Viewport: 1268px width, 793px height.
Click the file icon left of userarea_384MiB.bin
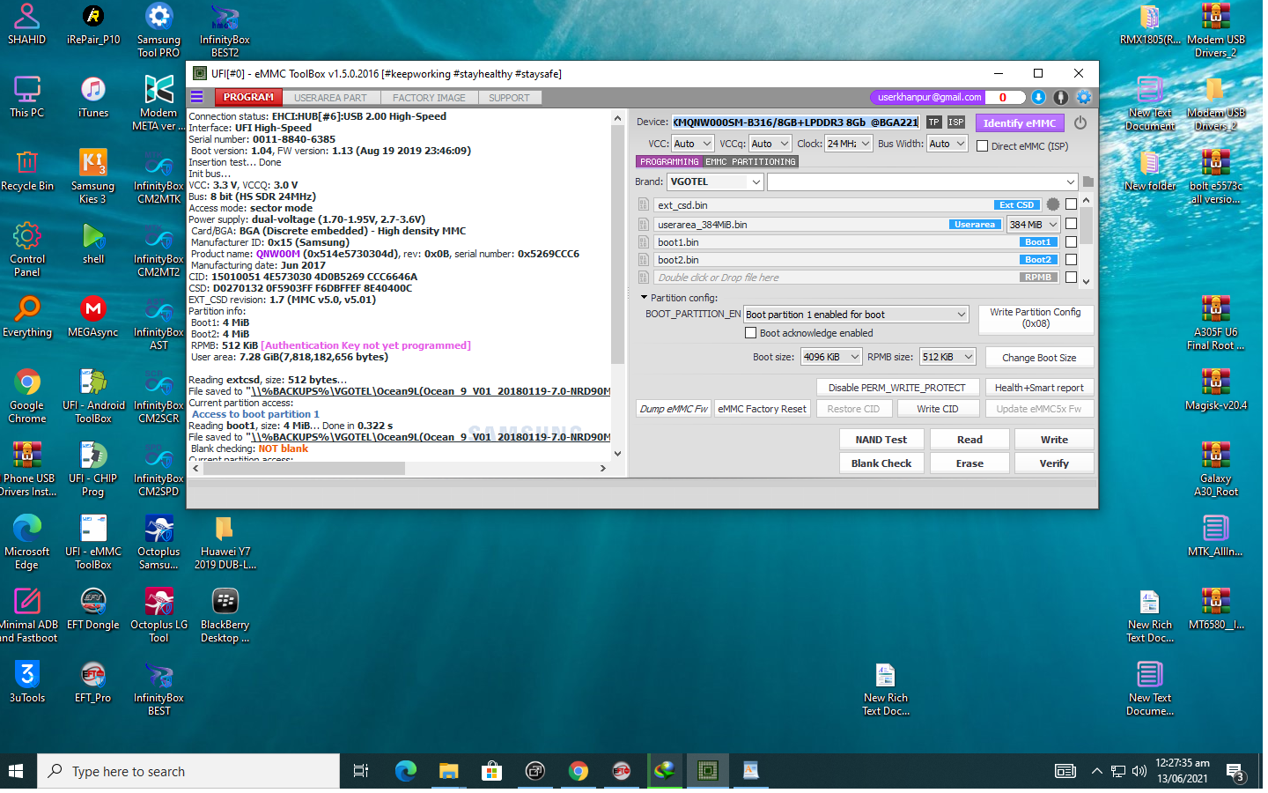coord(644,225)
